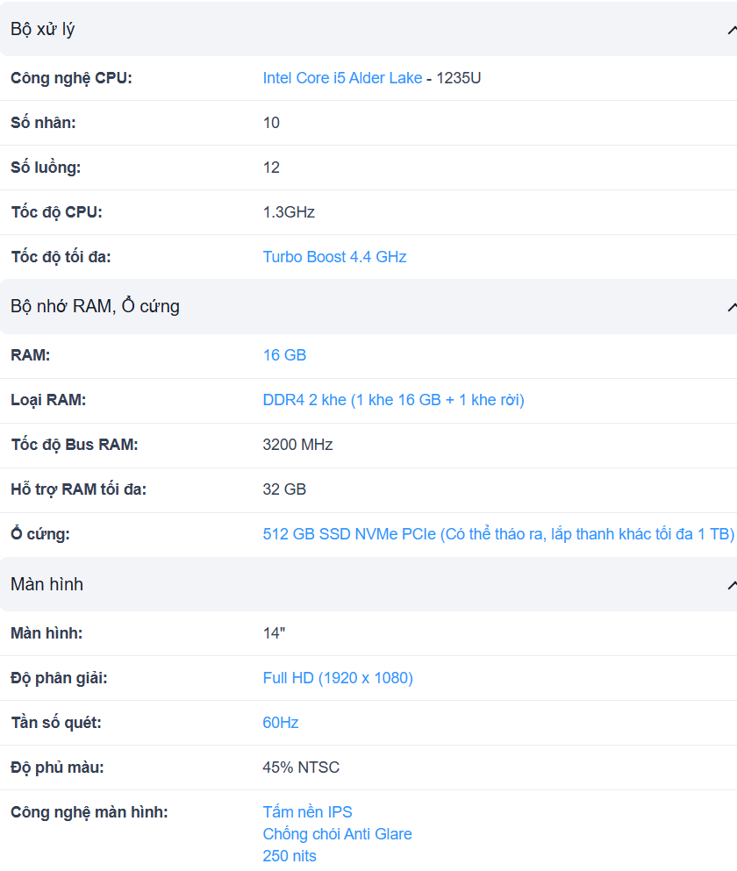
Task: Click the Tấm nền IPS link
Action: 307,812
